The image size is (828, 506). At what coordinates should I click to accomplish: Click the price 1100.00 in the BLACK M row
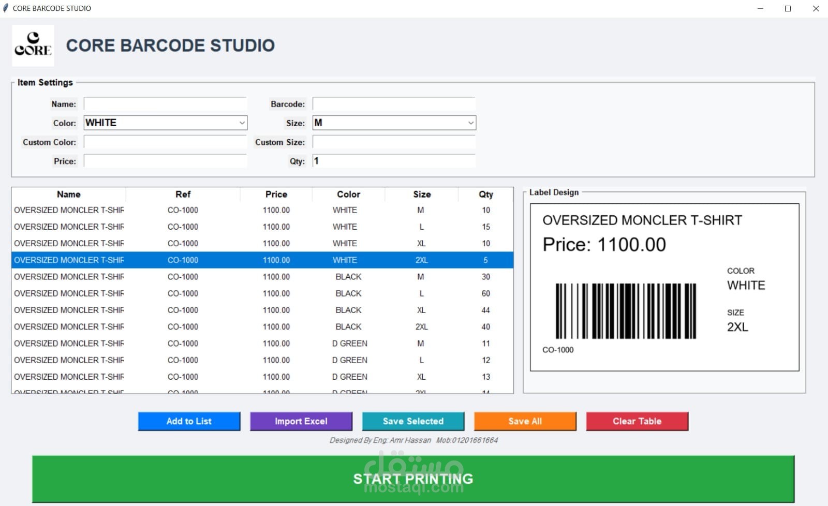pos(276,277)
